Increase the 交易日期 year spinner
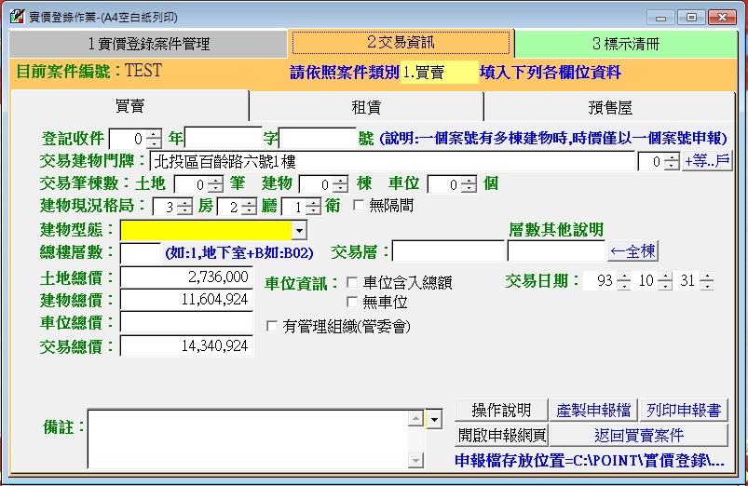748x486 pixels. tap(623, 277)
